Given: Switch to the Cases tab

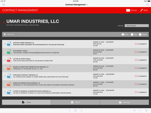Looking at the screenshot, I should [x=26, y=102].
